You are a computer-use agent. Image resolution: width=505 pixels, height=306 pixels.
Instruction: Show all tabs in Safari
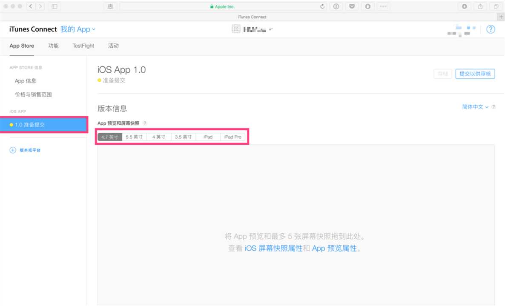496,6
